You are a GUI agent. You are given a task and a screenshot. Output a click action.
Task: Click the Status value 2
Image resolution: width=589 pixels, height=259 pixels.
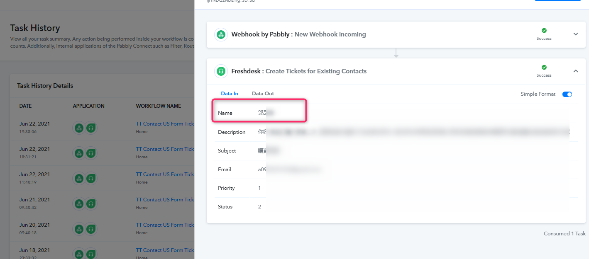(x=259, y=207)
